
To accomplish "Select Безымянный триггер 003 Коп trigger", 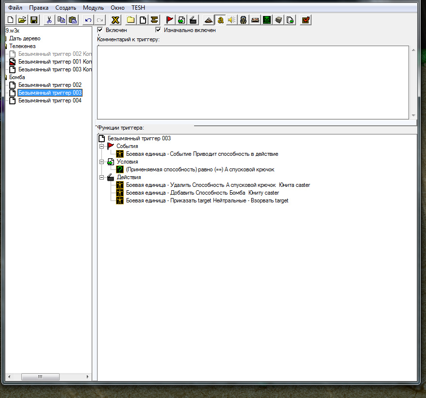I will 55,69.
